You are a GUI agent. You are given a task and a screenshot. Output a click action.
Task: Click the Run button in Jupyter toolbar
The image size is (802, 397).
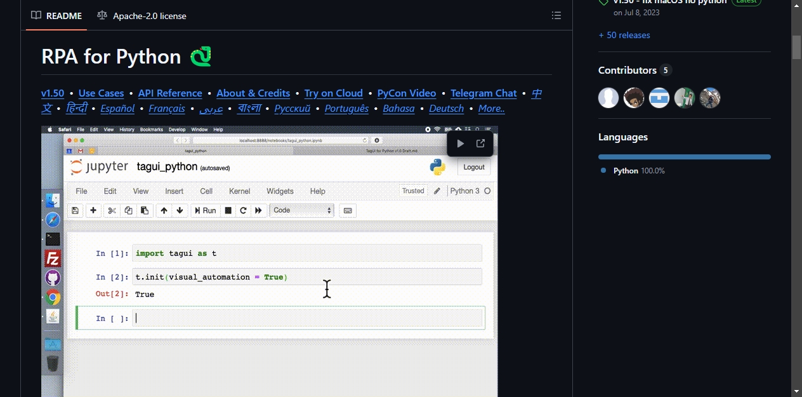205,210
